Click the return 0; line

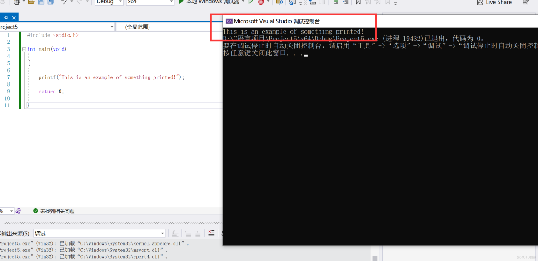point(51,92)
